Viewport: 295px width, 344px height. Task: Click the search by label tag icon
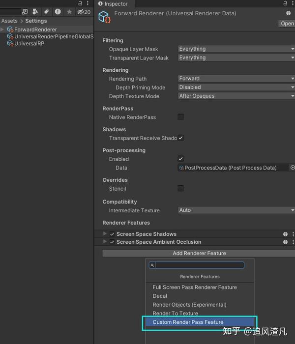[x=46, y=12]
